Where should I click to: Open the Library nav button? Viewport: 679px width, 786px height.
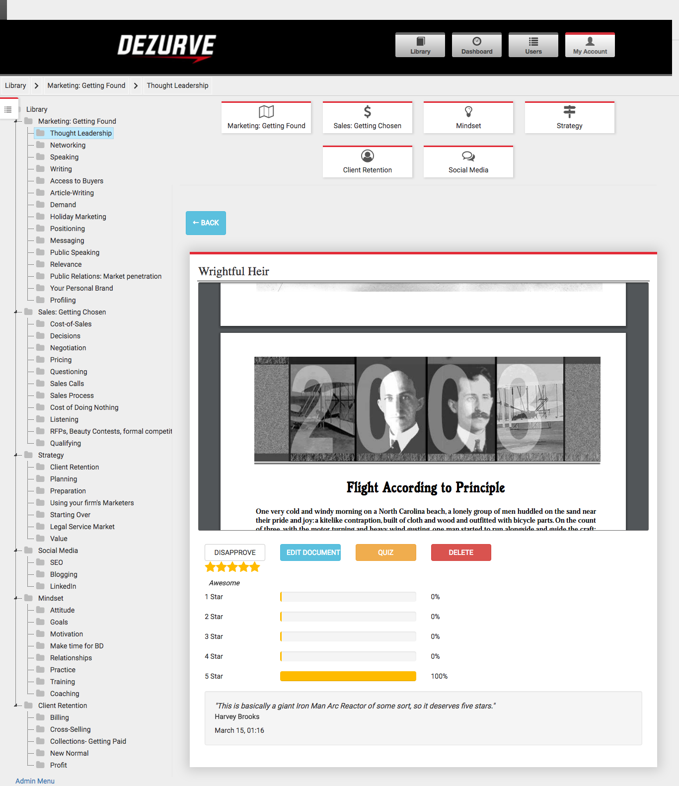click(x=420, y=45)
